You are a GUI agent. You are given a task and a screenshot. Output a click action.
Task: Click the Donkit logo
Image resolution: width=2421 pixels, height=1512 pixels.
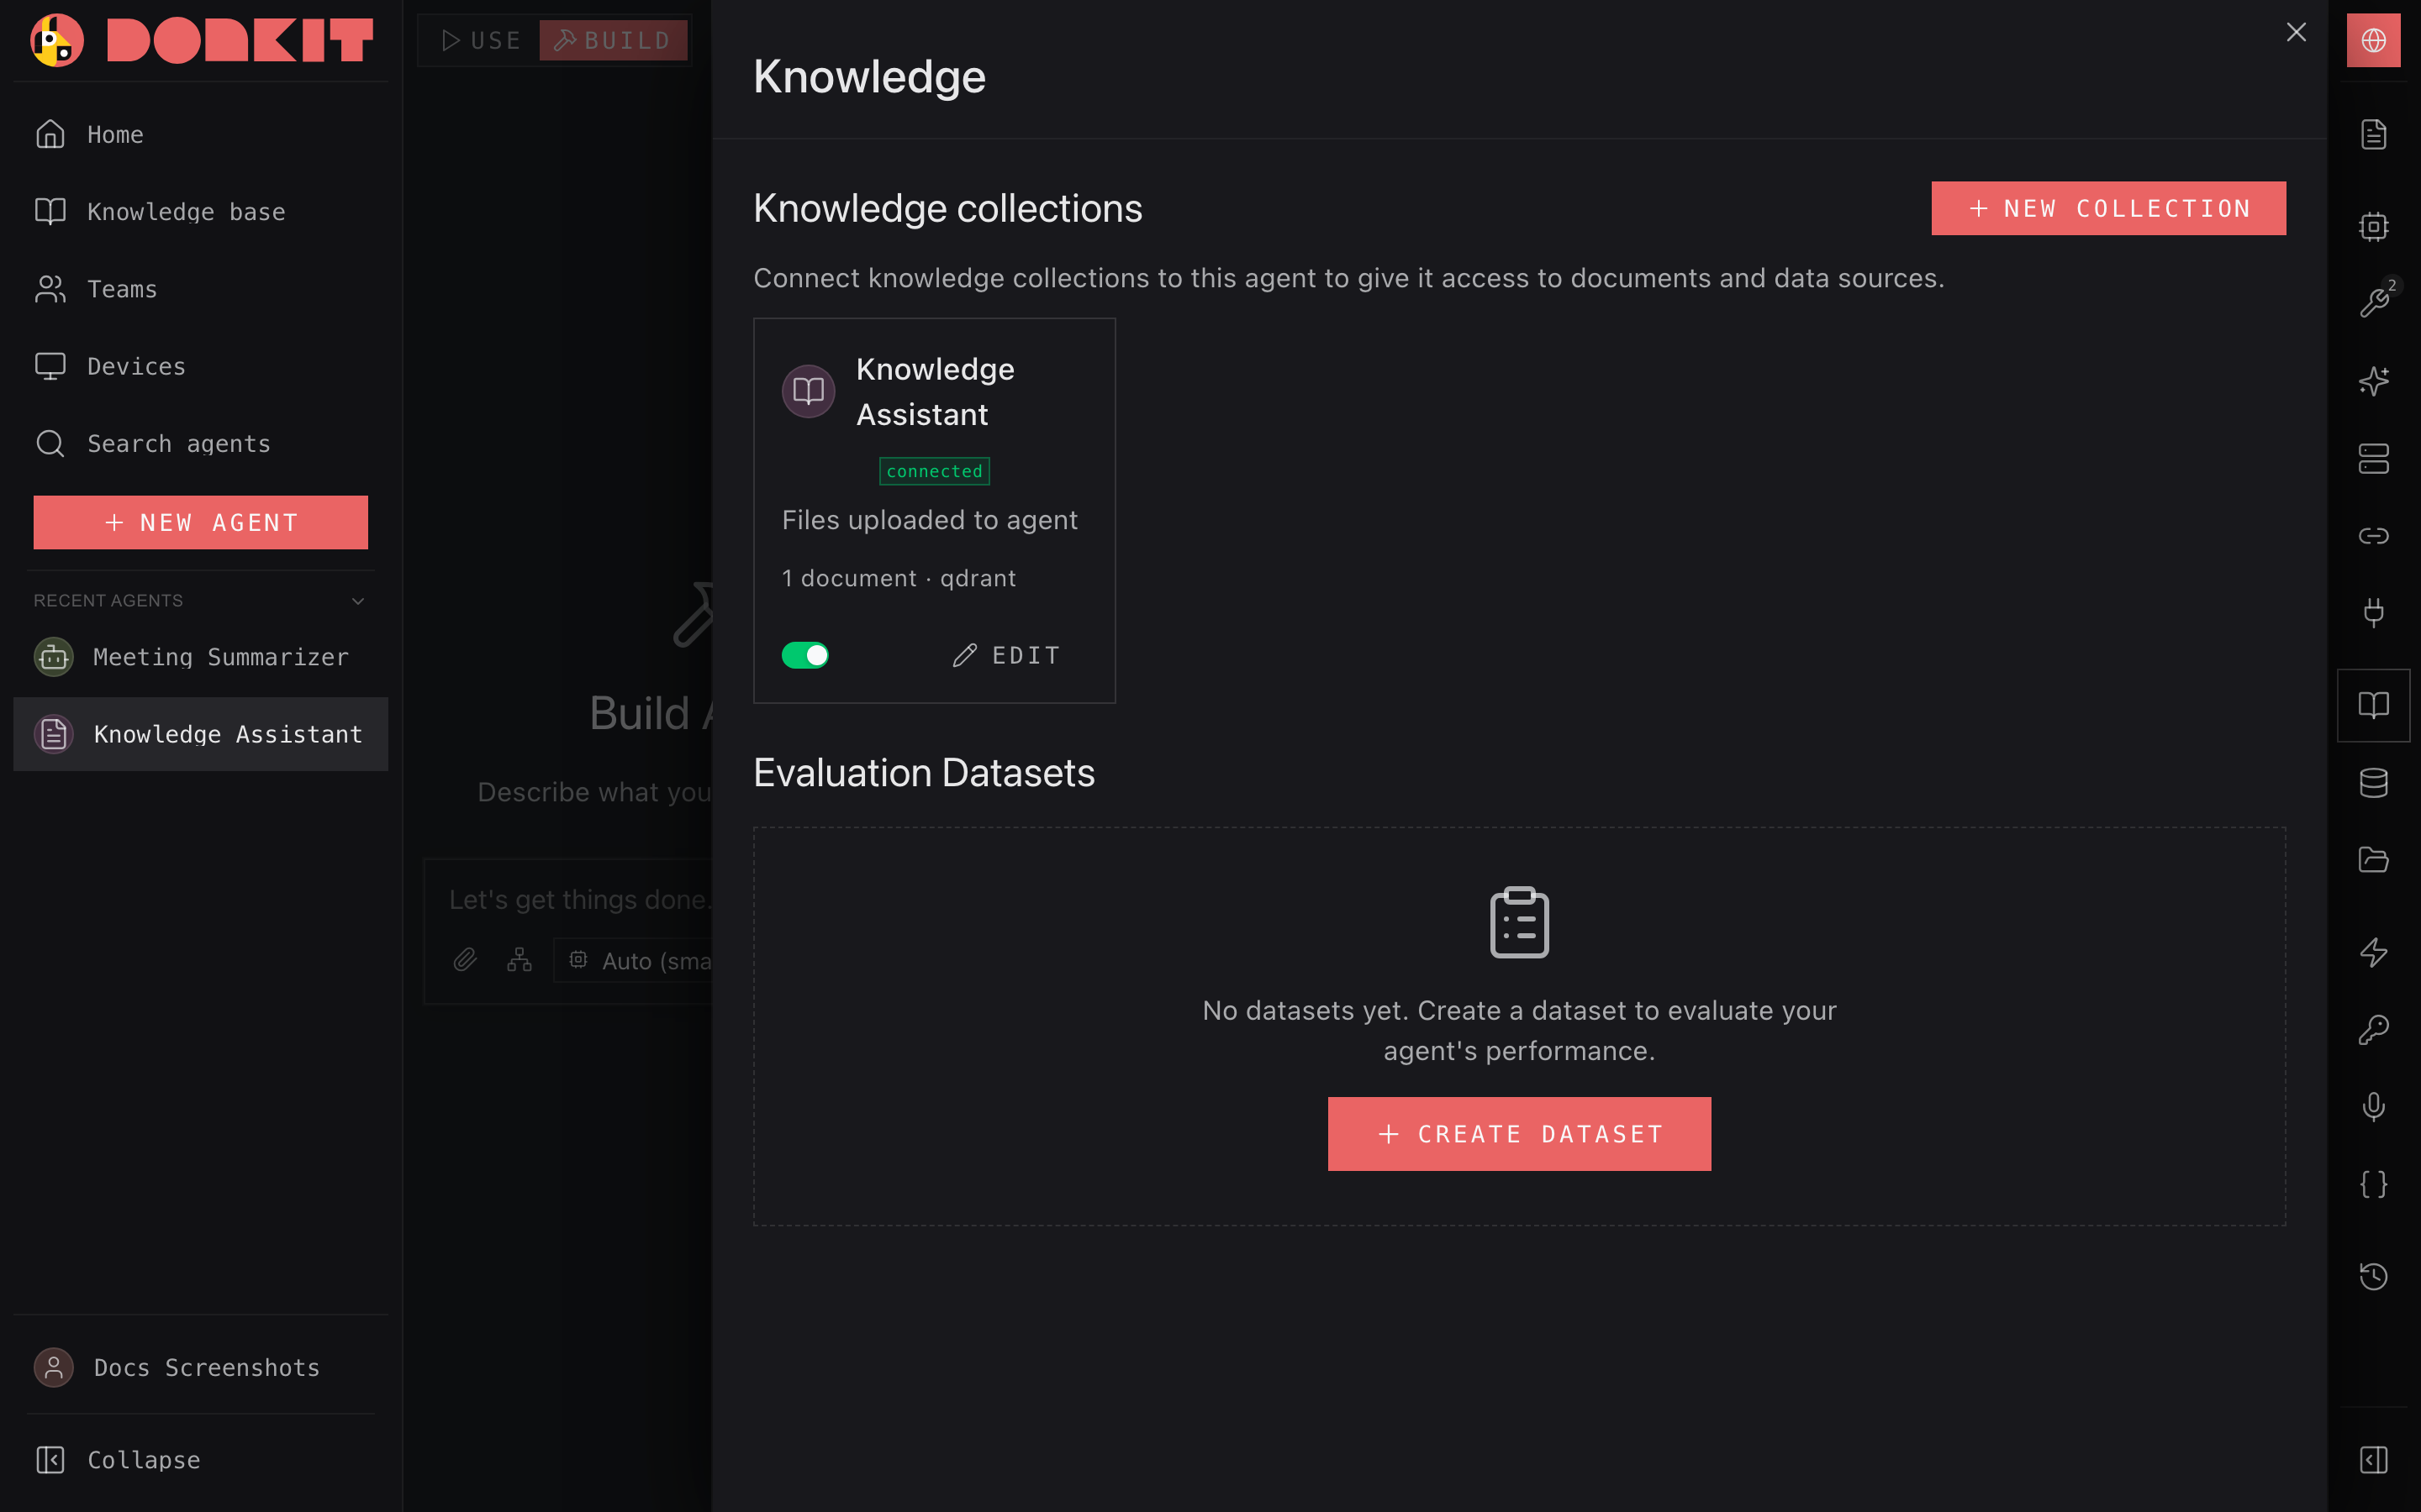click(201, 40)
